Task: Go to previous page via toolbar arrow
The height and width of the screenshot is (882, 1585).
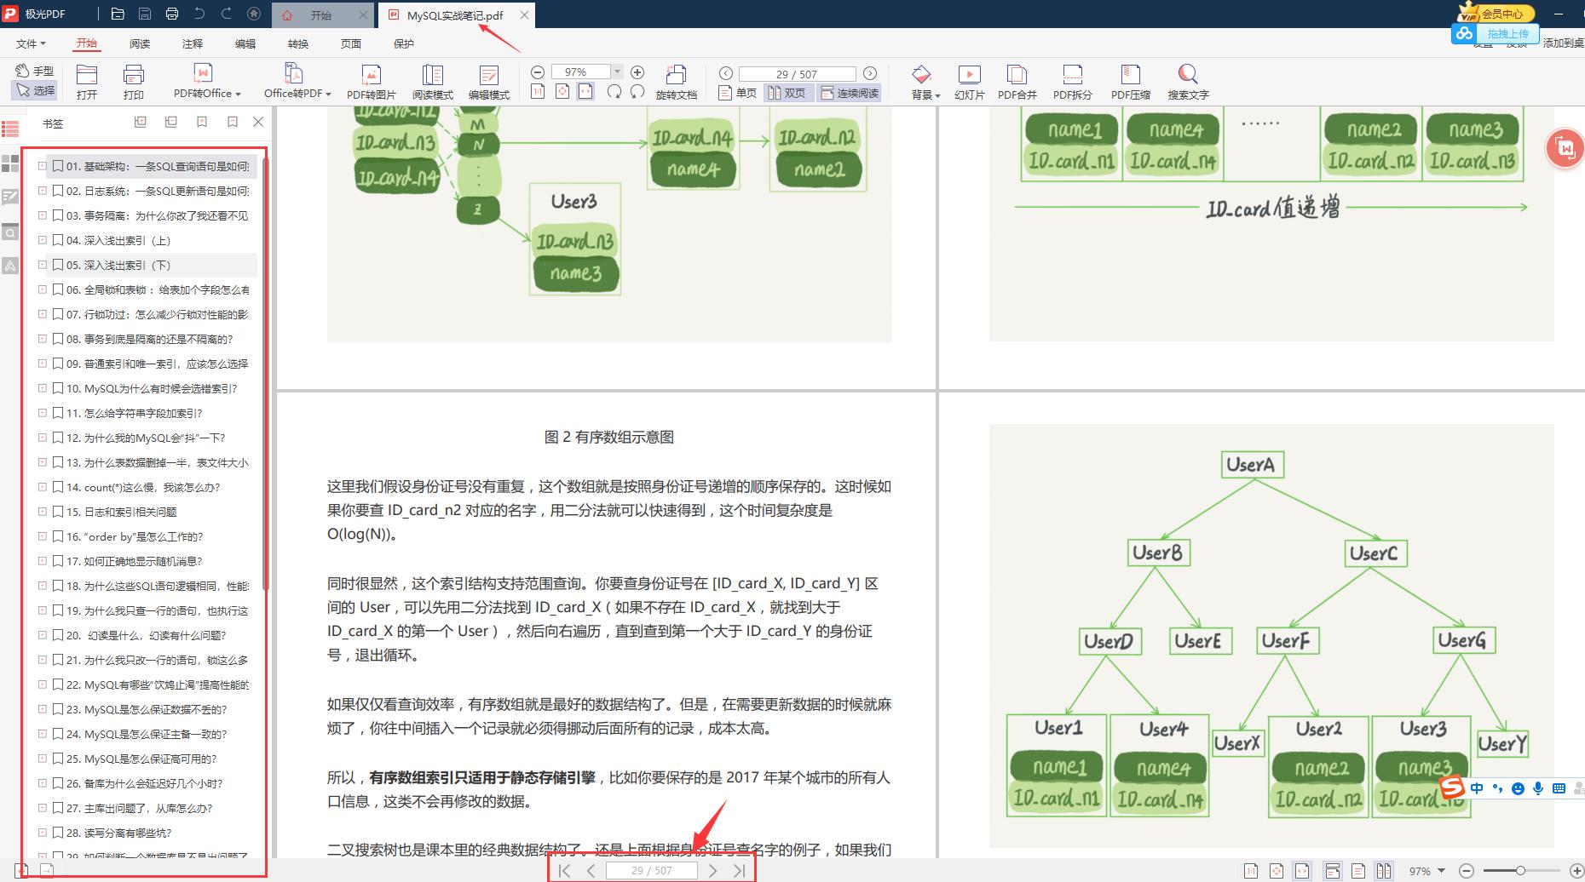Action: [726, 73]
